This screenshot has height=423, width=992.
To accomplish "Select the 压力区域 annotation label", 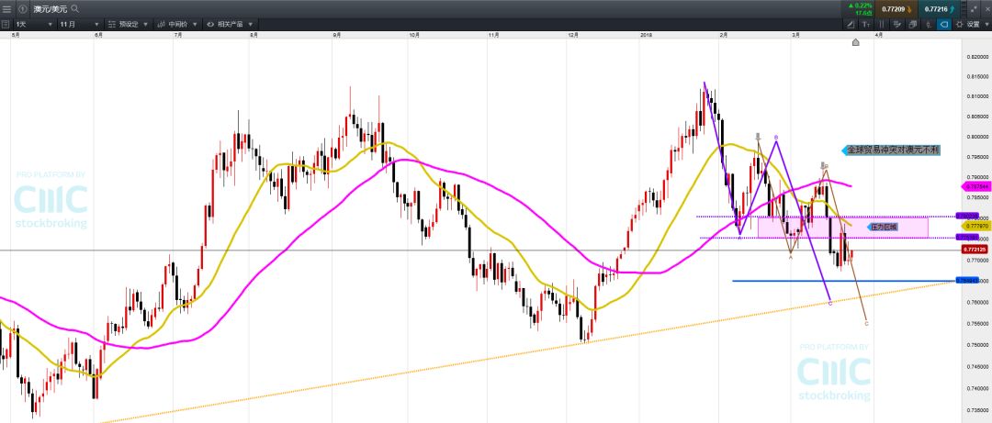I will pyautogui.click(x=881, y=227).
